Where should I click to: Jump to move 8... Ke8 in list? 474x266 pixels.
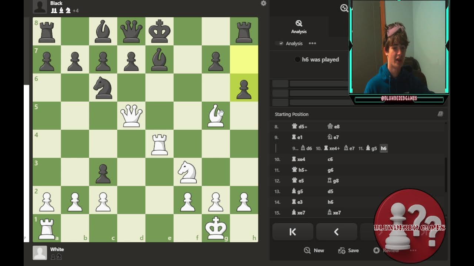click(x=334, y=126)
